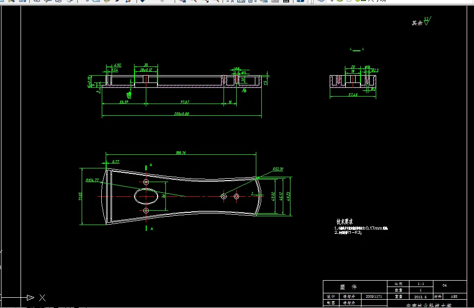Screen dimensions: 474x308
Task: Click the 71.05 vertical dimension
Action: (80, 196)
